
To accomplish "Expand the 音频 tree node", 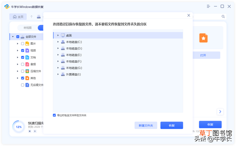I will click(x=17, y=64).
